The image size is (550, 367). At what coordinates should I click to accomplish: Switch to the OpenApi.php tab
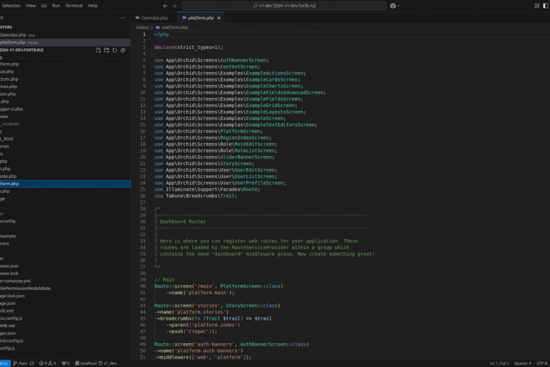pyautogui.click(x=154, y=18)
